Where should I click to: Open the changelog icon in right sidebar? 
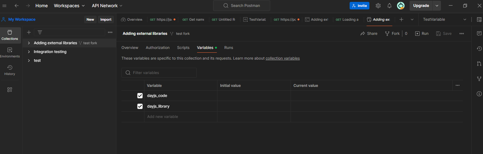(479, 49)
